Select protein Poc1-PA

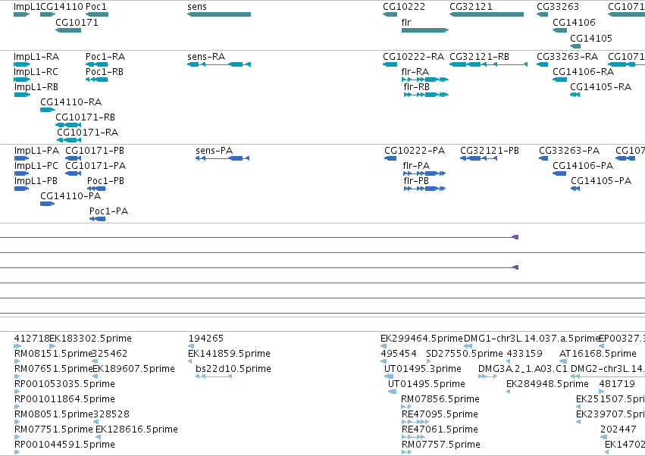(108, 211)
